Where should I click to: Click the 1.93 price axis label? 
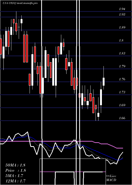coord(122,15)
